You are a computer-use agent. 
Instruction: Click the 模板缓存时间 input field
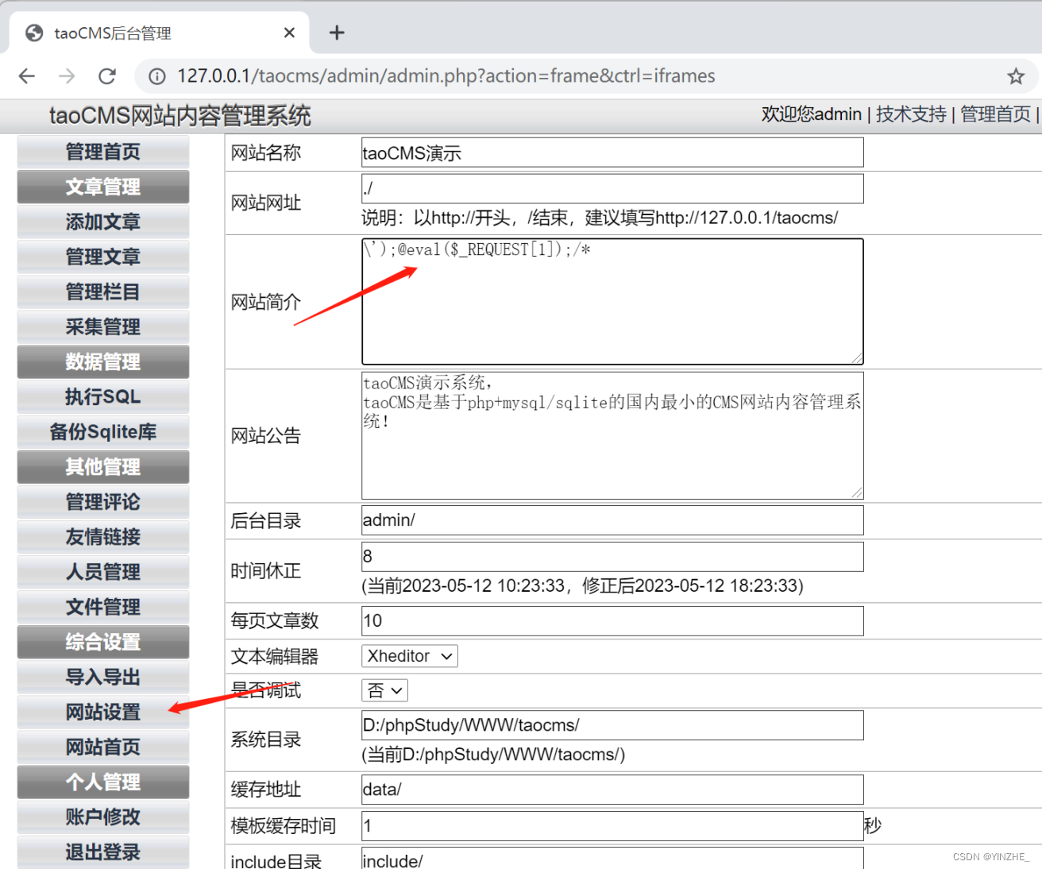coord(612,826)
